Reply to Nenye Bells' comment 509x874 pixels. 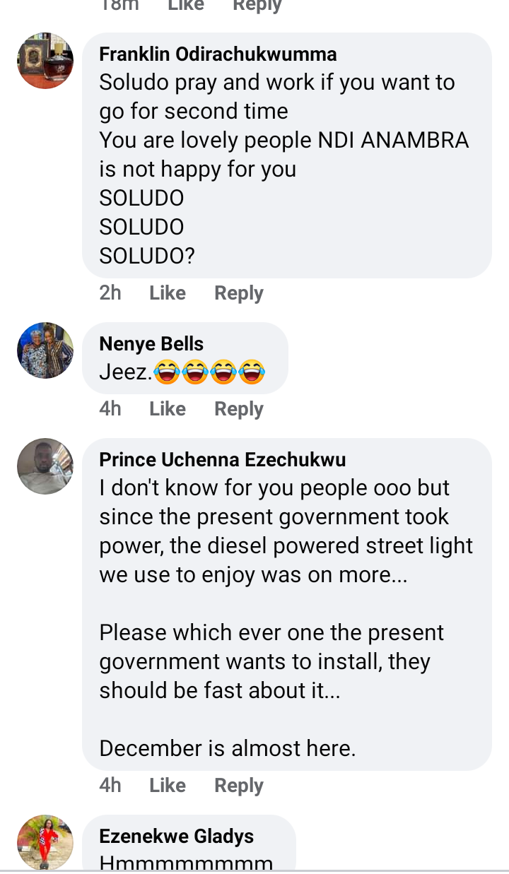click(x=239, y=409)
